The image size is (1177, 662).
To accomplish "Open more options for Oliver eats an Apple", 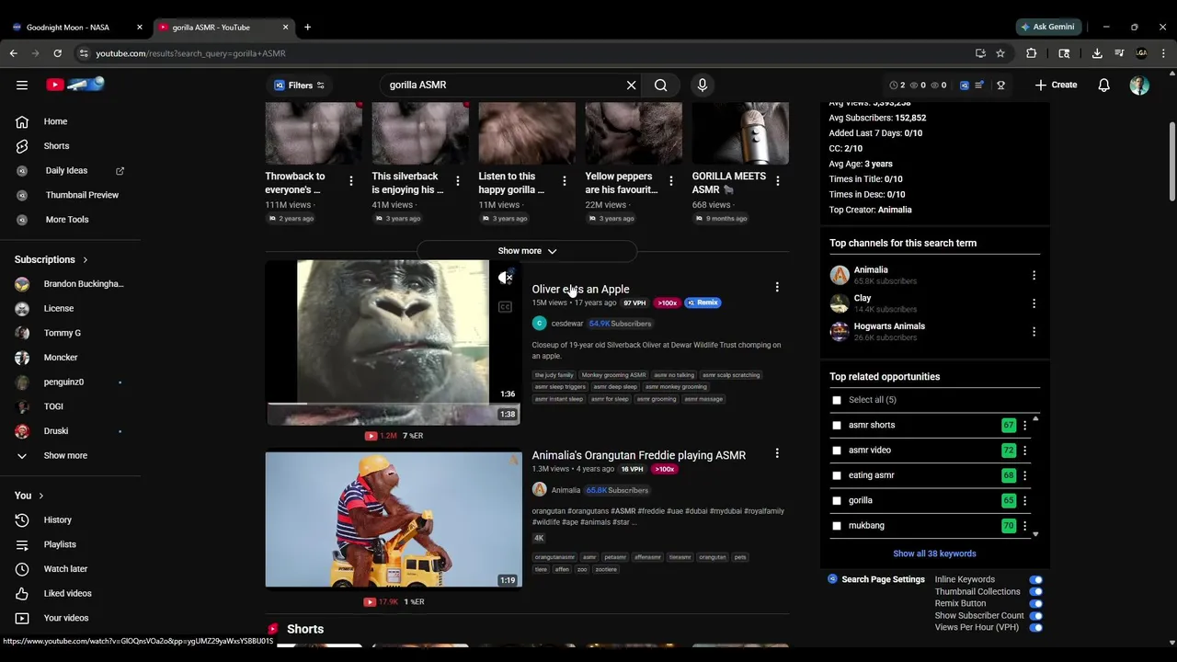I will 777,288.
